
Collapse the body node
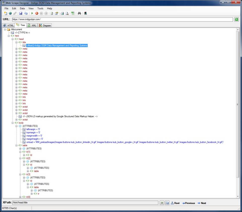(x=13, y=123)
